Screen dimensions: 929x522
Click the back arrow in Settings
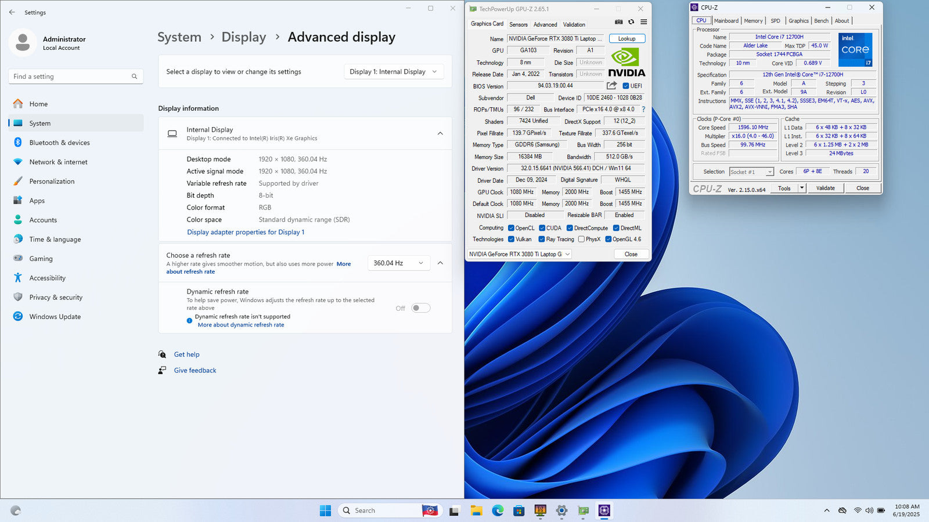pyautogui.click(x=12, y=12)
